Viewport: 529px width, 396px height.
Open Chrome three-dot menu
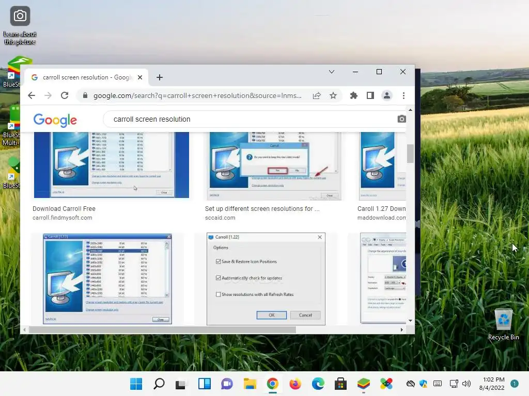point(403,95)
